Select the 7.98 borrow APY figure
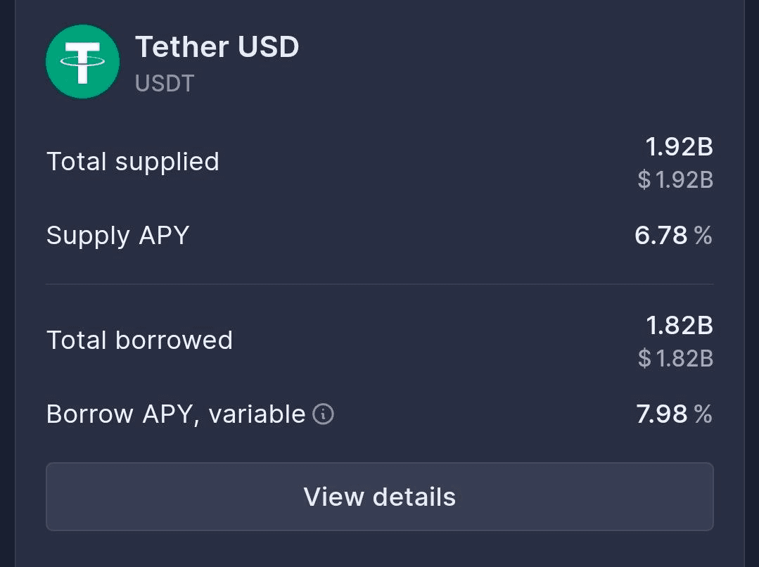Viewport: 759px width, 567px height. pyautogui.click(x=661, y=414)
